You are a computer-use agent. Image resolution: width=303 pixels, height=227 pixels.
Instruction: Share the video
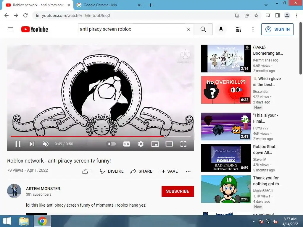[141, 171]
